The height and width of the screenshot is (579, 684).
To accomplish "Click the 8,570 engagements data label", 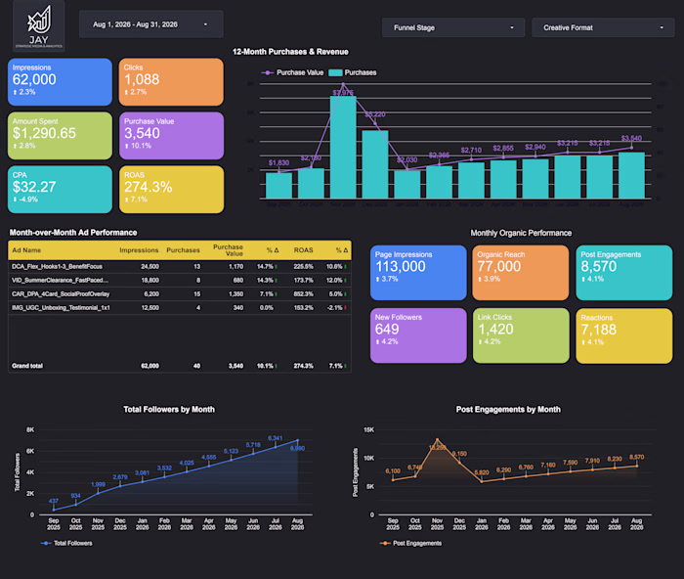I will (x=636, y=457).
